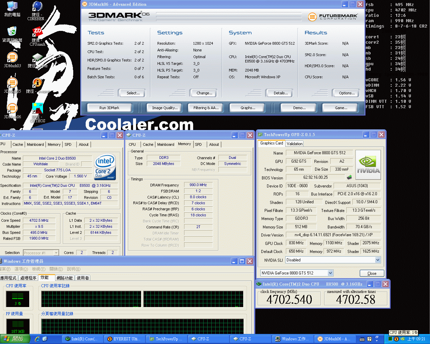Select the 3DMark05 desktop icon
The image size is (430, 344).
click(x=12, y=85)
